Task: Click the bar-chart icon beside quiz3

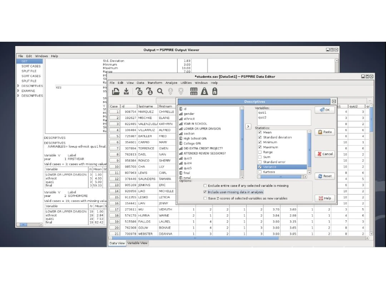Action: (x=181, y=158)
